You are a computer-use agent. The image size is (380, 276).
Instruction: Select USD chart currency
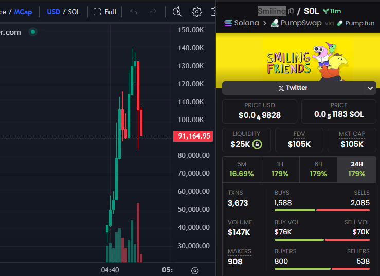pyautogui.click(x=53, y=12)
